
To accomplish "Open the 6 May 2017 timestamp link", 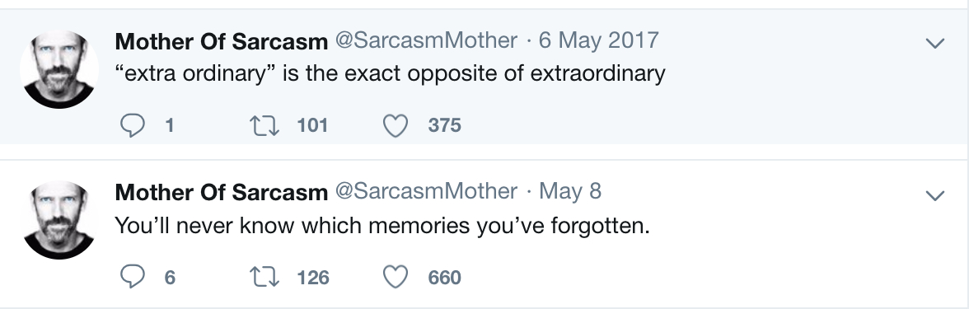I will point(599,41).
